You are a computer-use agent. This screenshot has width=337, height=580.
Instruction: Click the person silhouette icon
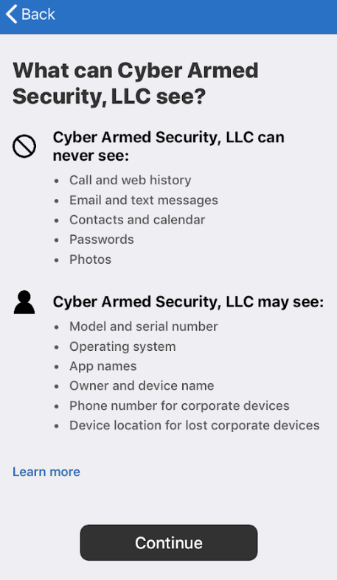pyautogui.click(x=24, y=302)
